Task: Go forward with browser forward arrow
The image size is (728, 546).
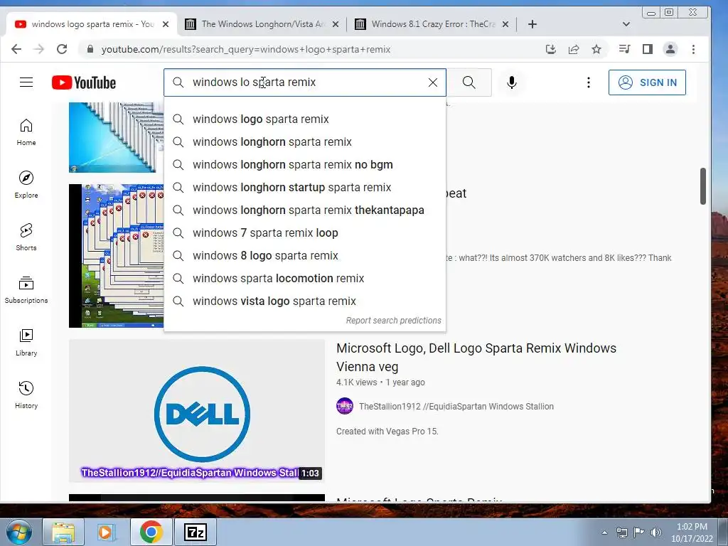Action: (x=39, y=49)
